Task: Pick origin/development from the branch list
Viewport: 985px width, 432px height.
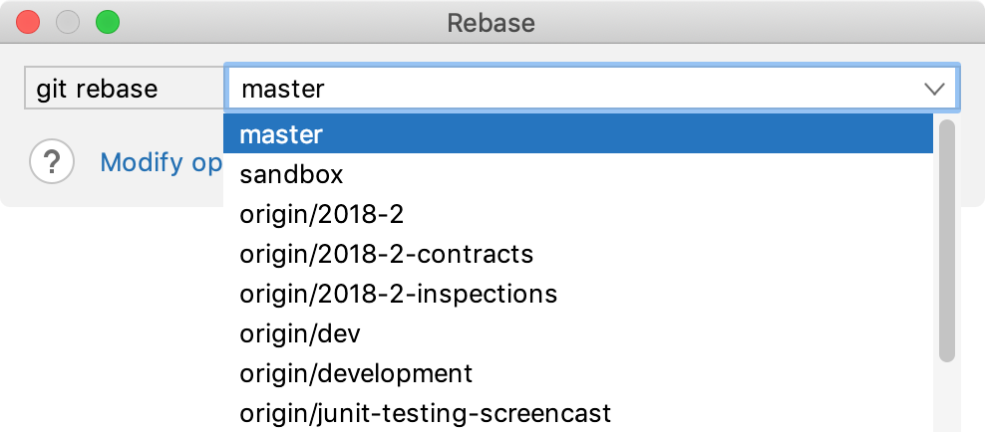Action: click(x=356, y=373)
